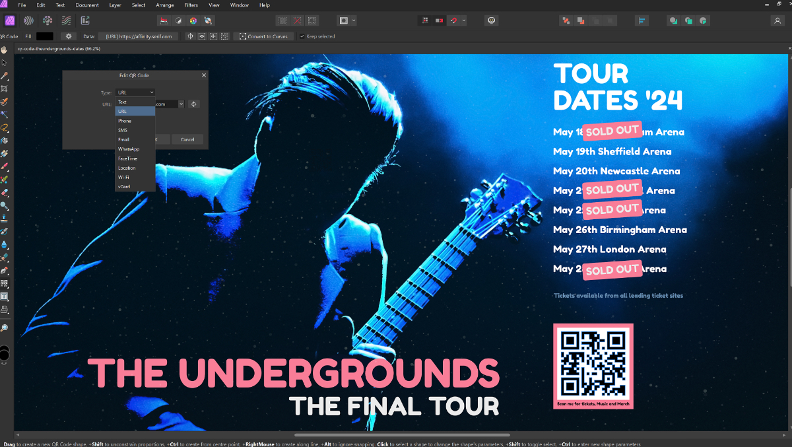Toggle snapping with the magnet icon
The height and width of the screenshot is (447, 792).
pyautogui.click(x=454, y=20)
